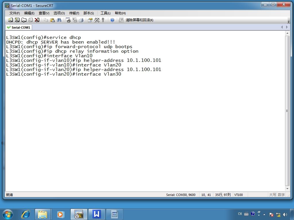Click the 'interface Vlan30' prompt line
Image resolution: width=294 pixels, height=220 pixels.
click(x=63, y=74)
